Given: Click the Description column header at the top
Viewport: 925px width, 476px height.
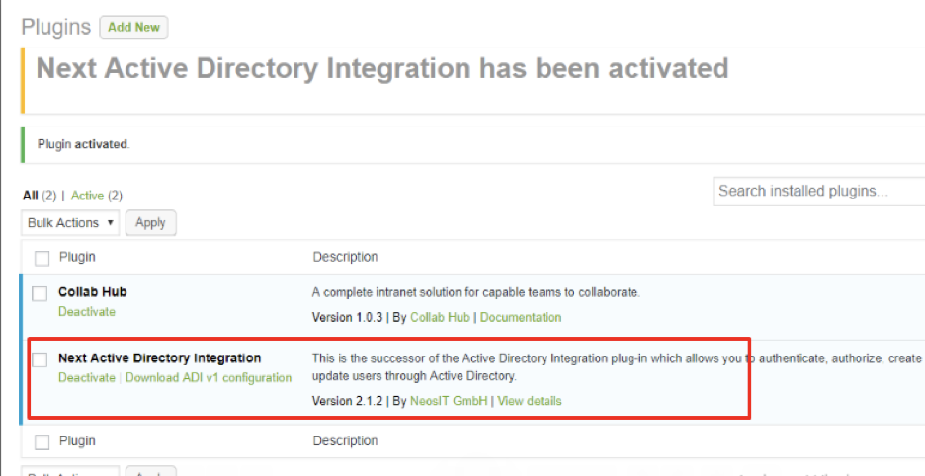Looking at the screenshot, I should coord(345,257).
